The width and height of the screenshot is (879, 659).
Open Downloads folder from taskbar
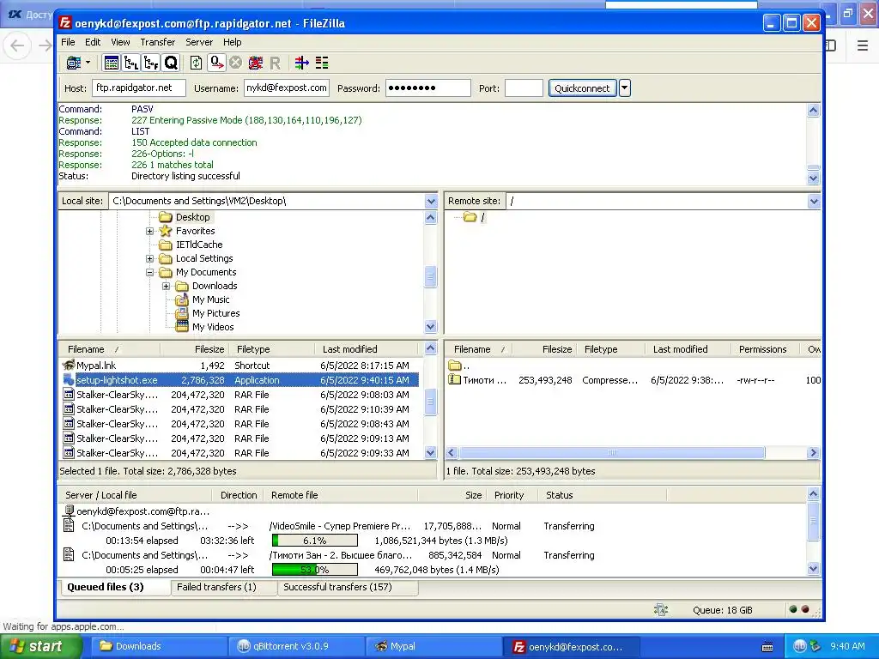pos(160,646)
